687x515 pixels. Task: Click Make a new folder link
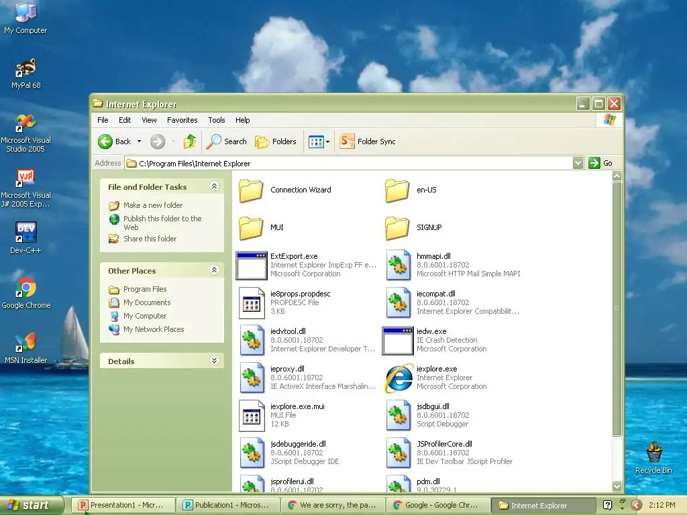(153, 205)
